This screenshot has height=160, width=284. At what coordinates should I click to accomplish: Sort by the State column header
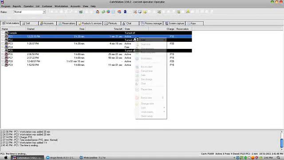pos(136,29)
